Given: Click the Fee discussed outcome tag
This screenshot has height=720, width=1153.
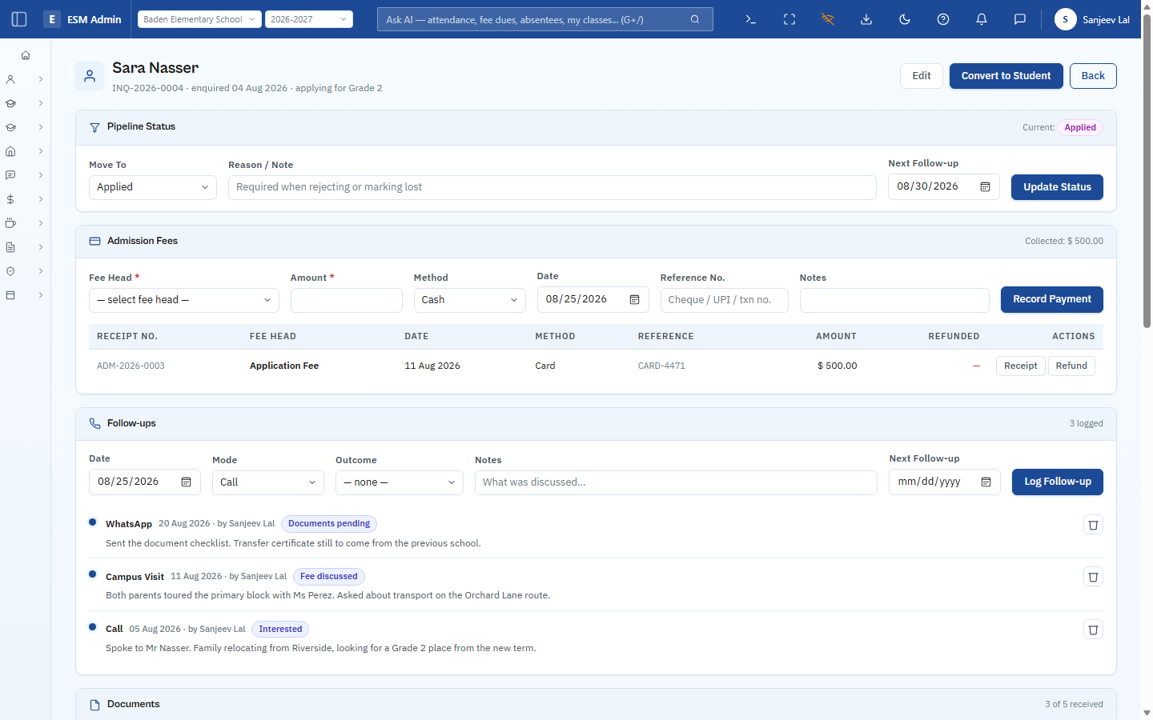Looking at the screenshot, I should pos(329,577).
